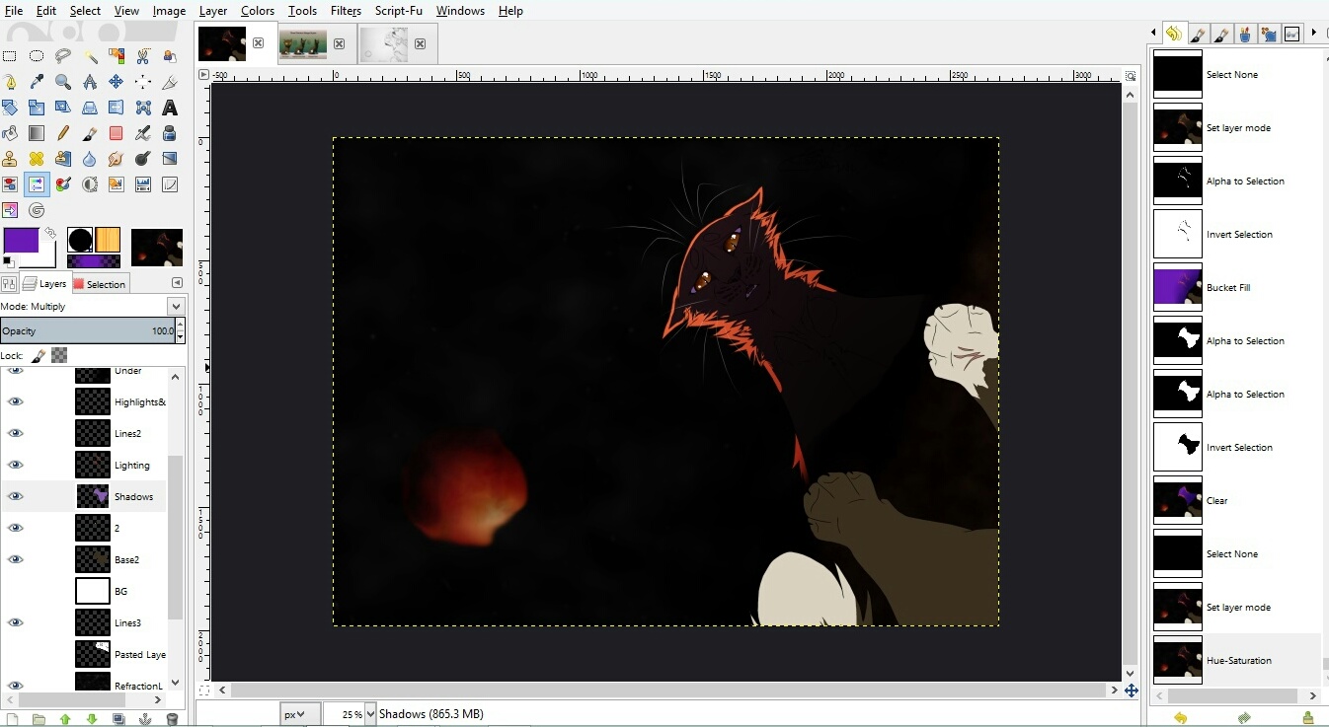Open the Colors menu

click(258, 11)
